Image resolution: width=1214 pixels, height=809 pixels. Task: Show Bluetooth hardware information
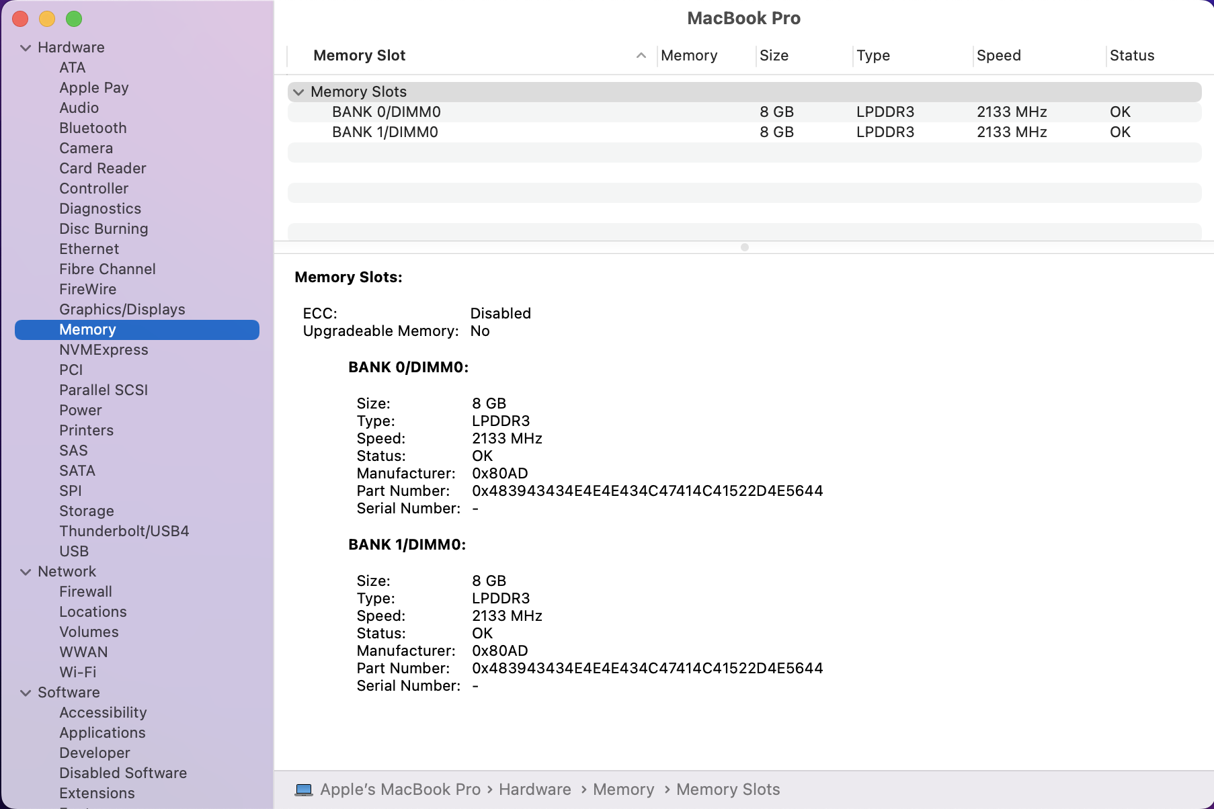click(x=93, y=128)
